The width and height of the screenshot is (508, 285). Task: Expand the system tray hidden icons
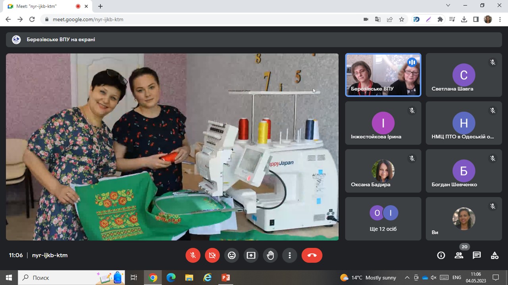(x=407, y=277)
